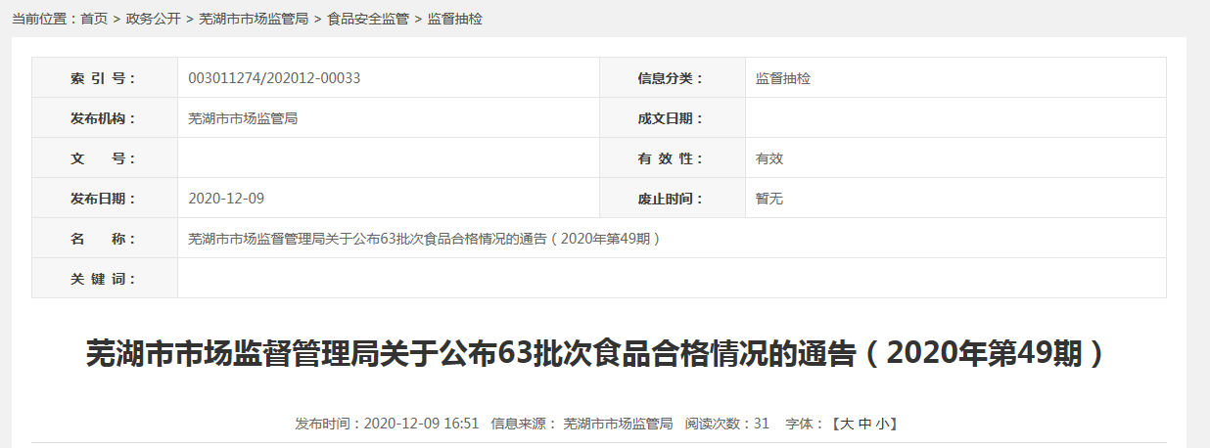Click the 发布日期 label cell

click(105, 199)
